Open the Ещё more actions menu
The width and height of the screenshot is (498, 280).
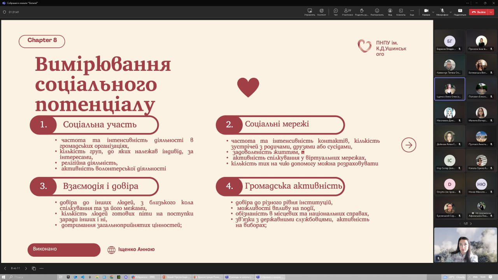click(x=412, y=12)
